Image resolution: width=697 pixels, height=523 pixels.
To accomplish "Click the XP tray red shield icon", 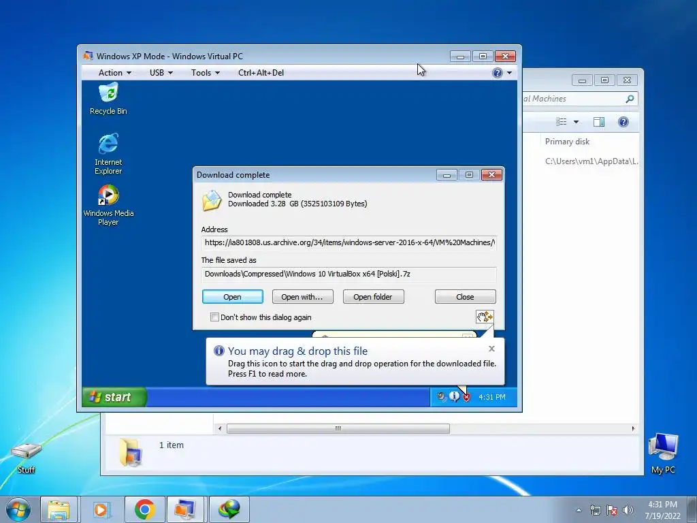I will [x=466, y=397].
